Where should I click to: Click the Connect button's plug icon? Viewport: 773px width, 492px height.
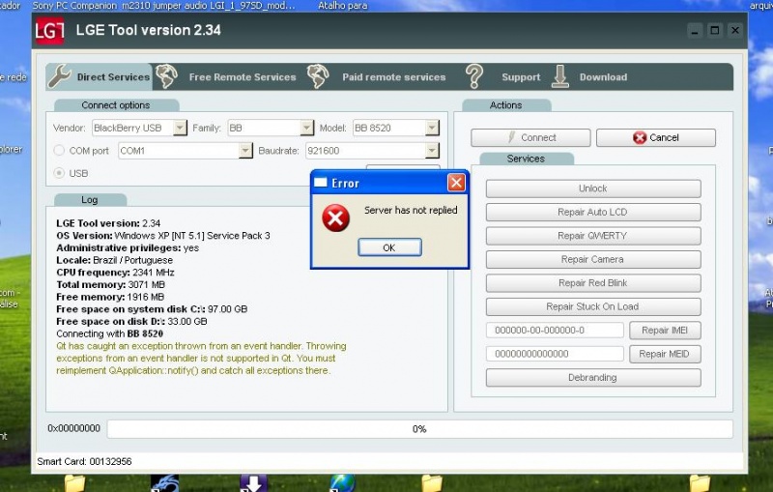(x=512, y=137)
